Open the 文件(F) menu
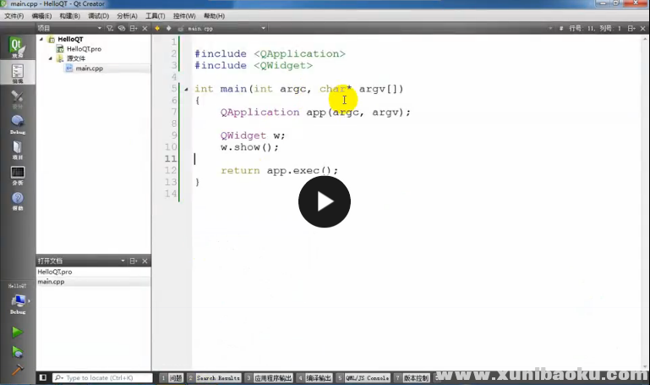Image resolution: width=650 pixels, height=385 pixels. click(14, 16)
